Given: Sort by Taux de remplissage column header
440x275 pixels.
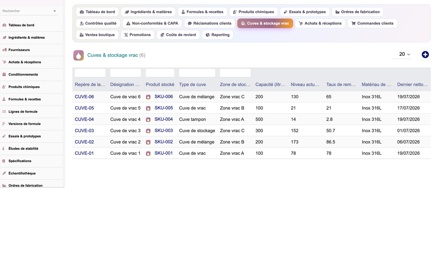Looking at the screenshot, I should pos(341,85).
